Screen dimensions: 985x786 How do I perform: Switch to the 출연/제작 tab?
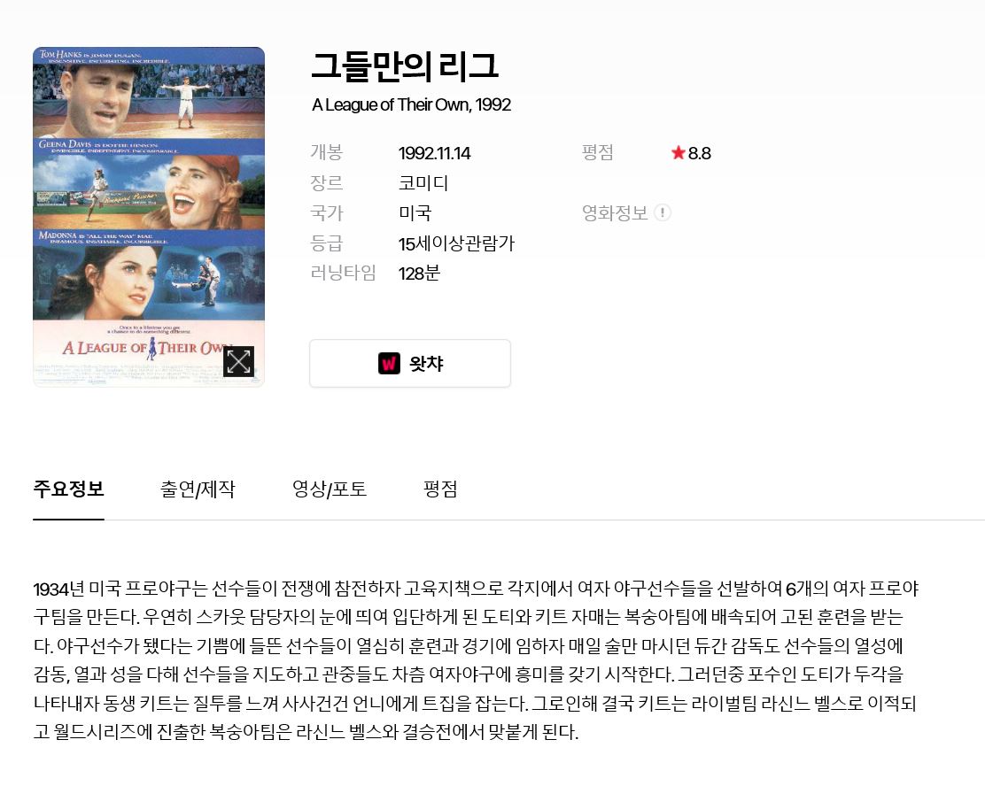[x=198, y=489]
